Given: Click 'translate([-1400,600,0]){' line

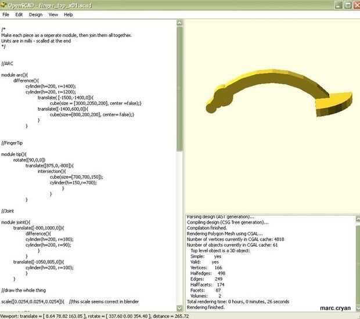Looking at the screenshot, I should click(63, 109).
